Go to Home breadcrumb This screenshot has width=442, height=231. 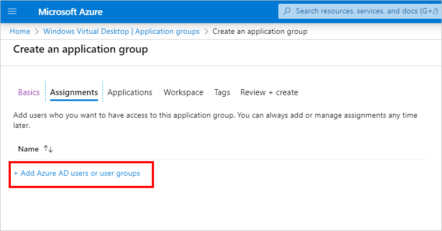[20, 31]
